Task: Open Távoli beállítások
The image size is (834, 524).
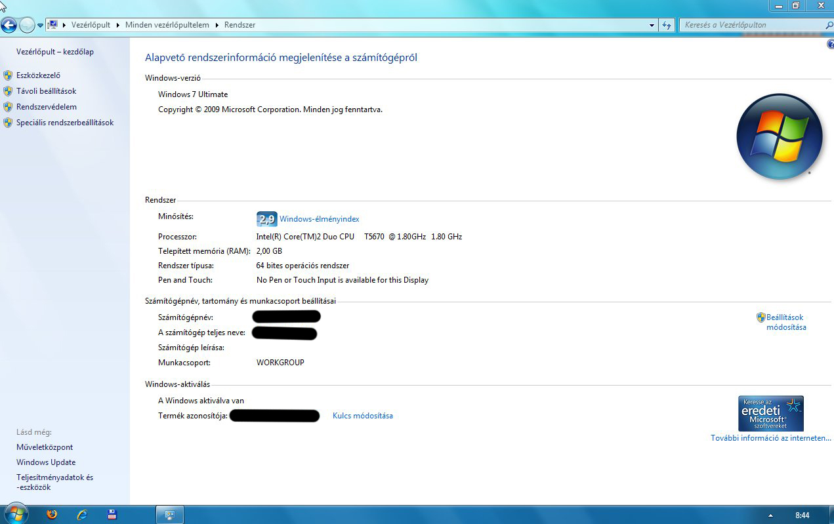Action: pos(46,91)
